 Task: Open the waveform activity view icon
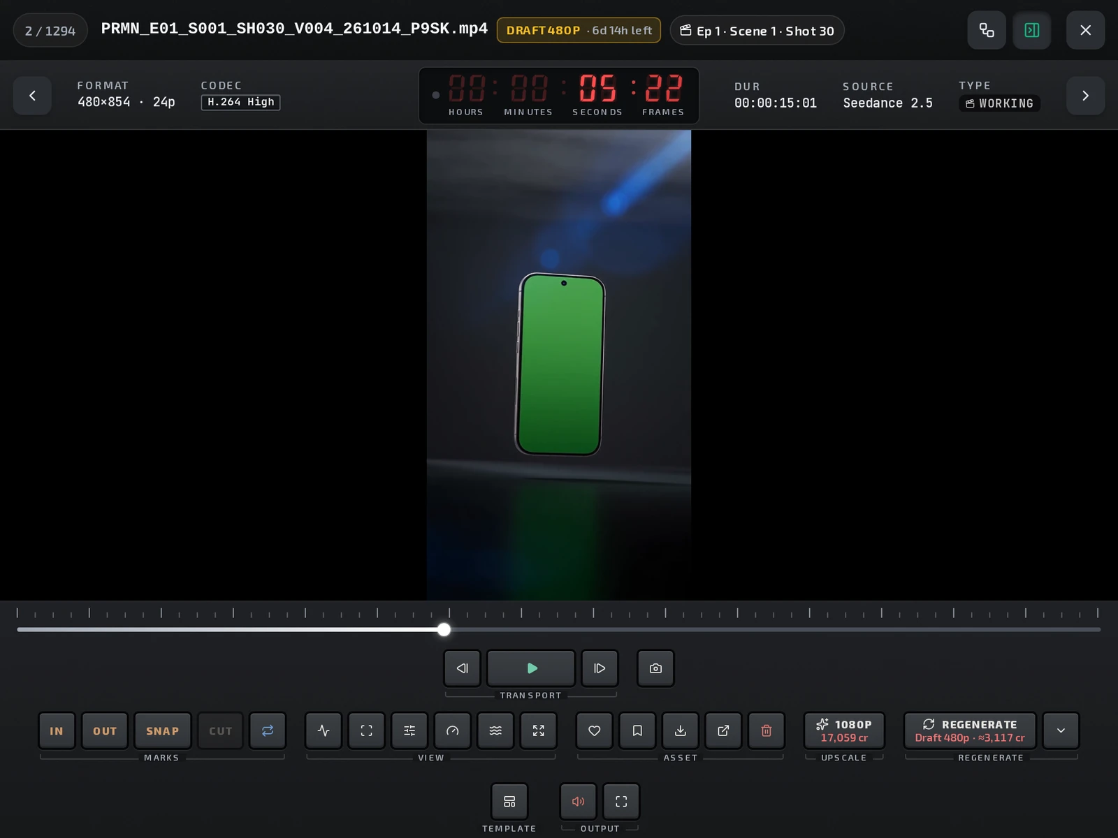[x=324, y=730]
